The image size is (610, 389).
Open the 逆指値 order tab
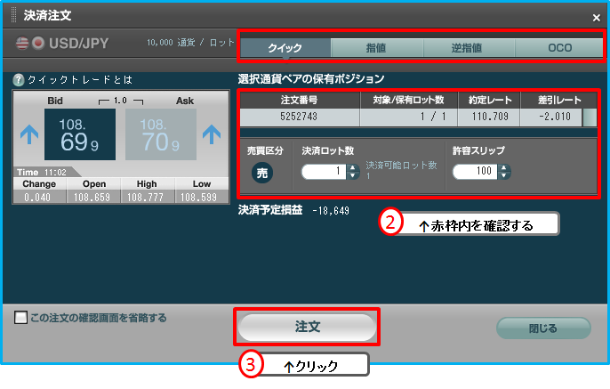point(469,48)
